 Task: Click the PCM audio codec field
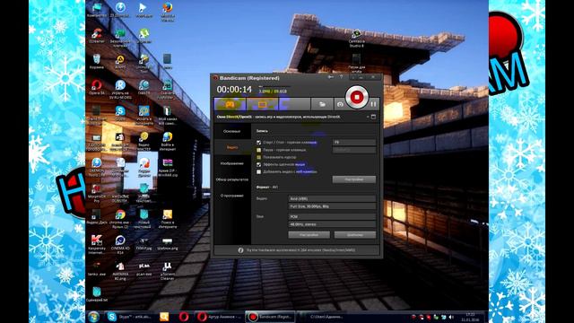tap(332, 217)
